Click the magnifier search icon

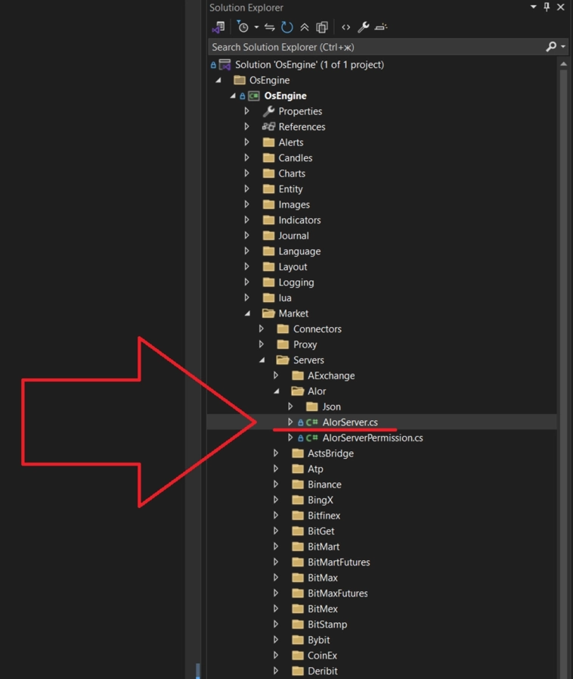(x=551, y=46)
